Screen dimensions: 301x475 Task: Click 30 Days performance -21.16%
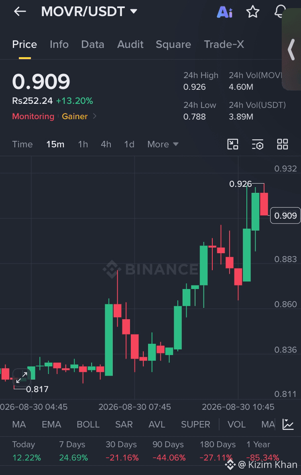click(x=122, y=457)
